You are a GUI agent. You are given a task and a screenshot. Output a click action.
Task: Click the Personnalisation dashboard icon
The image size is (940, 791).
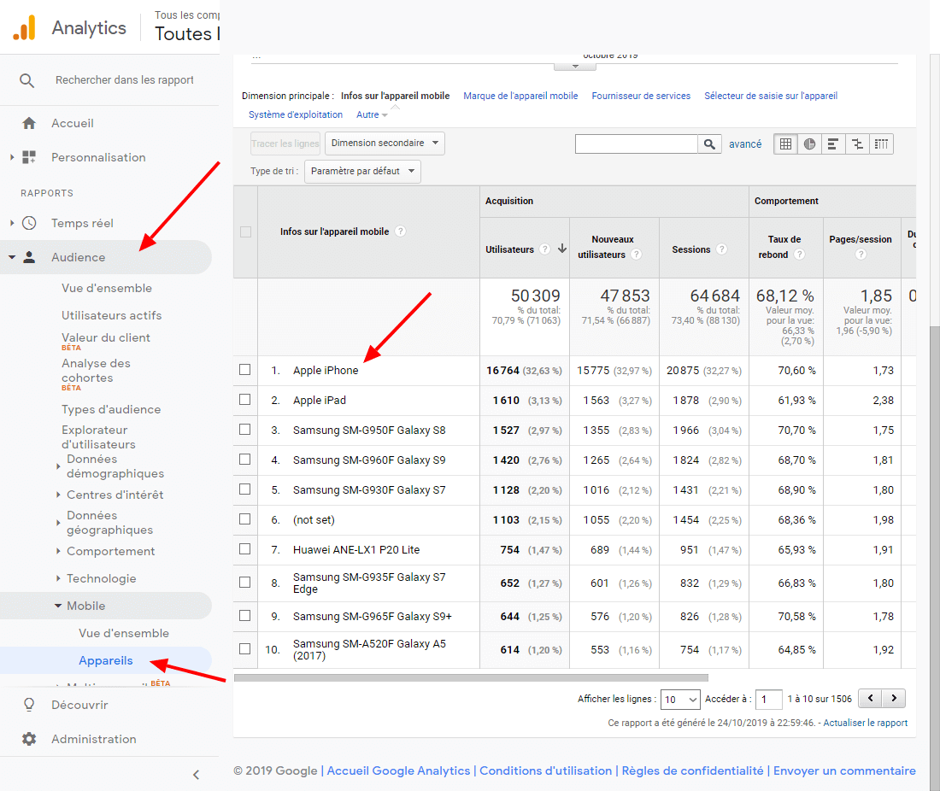(29, 157)
